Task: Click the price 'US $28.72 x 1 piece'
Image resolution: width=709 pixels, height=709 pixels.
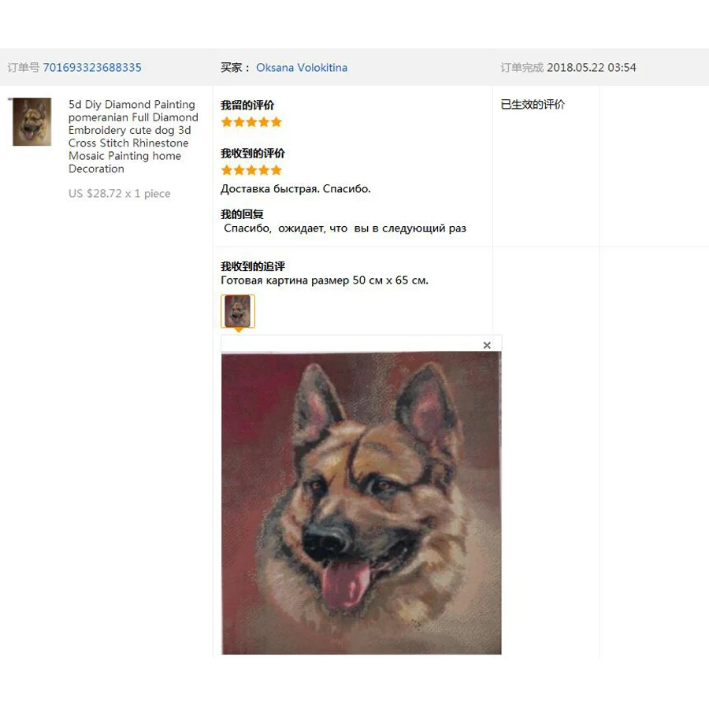Action: [x=120, y=194]
